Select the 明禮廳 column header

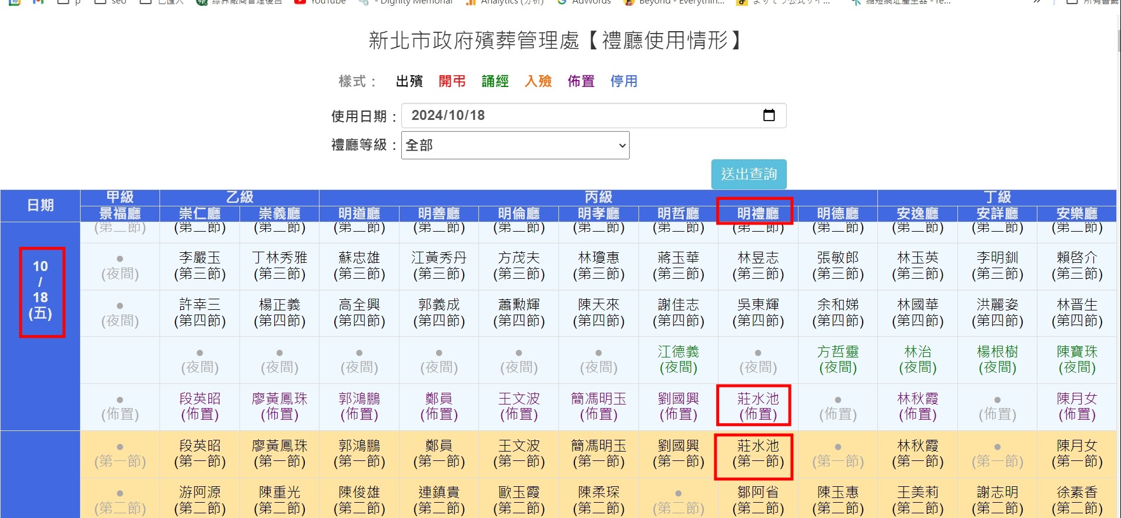tap(757, 213)
